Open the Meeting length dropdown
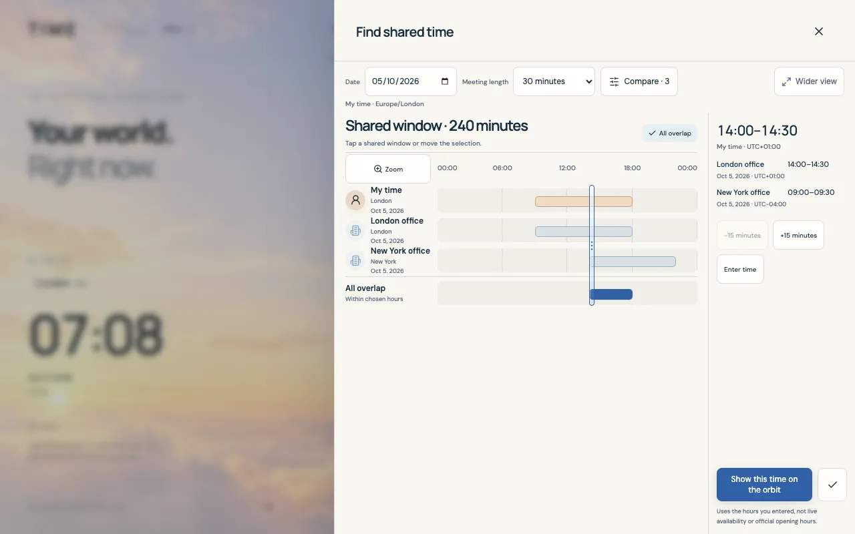Viewport: 855px width, 534px height. click(x=554, y=81)
